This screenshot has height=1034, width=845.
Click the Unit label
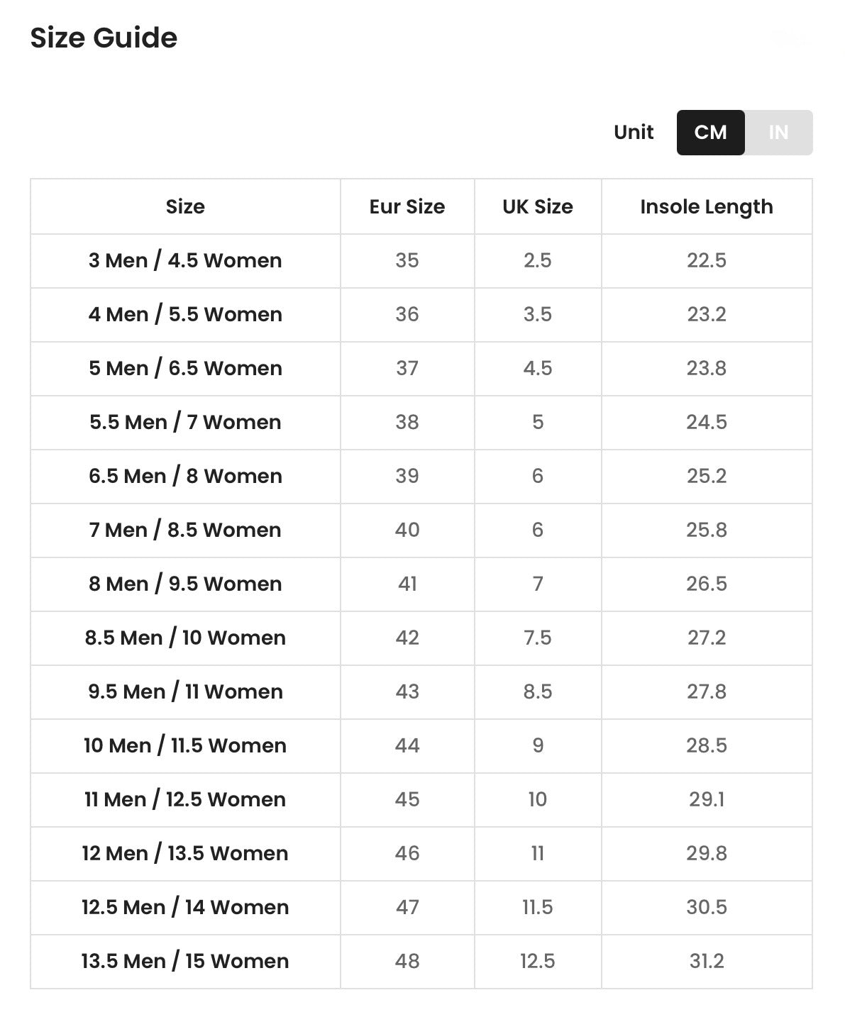point(634,133)
